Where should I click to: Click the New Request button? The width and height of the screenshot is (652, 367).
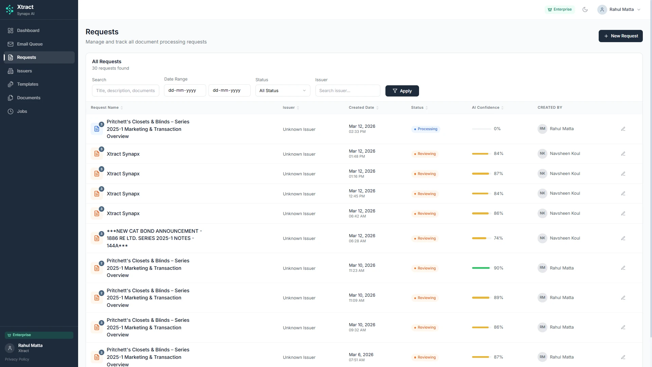620,36
